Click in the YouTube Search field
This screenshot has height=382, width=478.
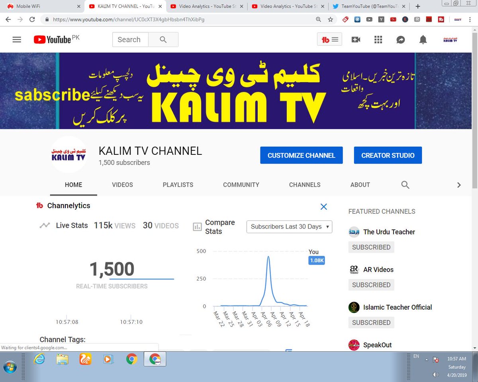(131, 40)
